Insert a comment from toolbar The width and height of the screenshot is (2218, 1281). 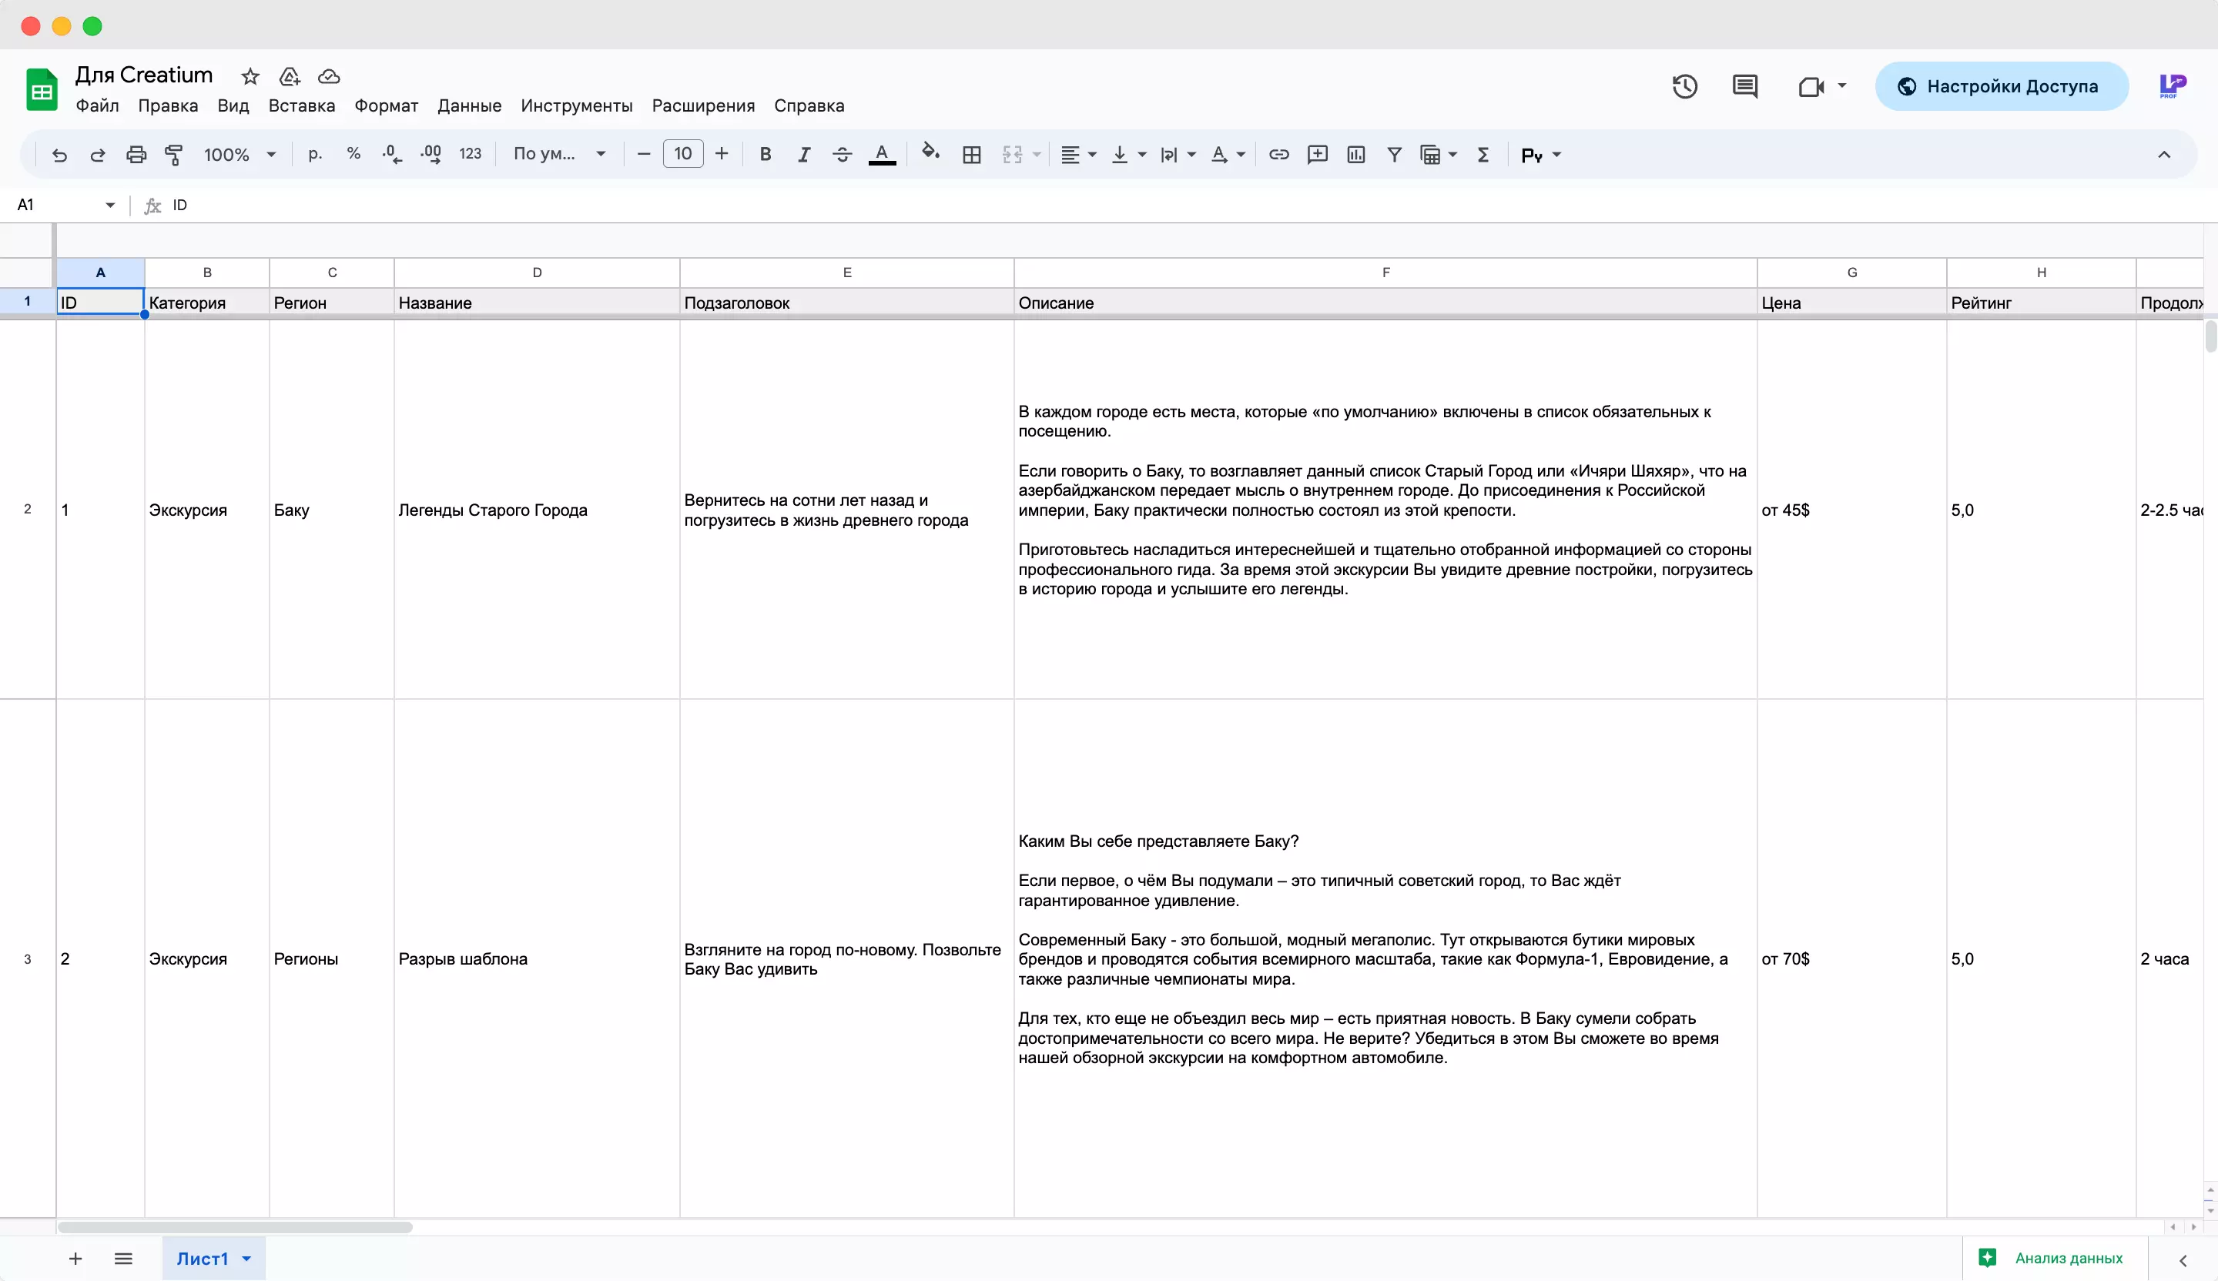click(1318, 155)
